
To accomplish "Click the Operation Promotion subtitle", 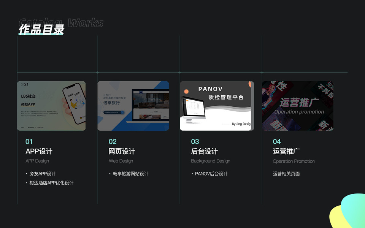I will click(294, 161).
